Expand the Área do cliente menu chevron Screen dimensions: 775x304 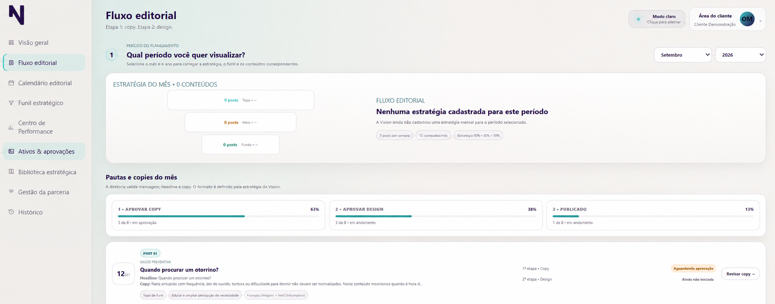pyautogui.click(x=760, y=21)
